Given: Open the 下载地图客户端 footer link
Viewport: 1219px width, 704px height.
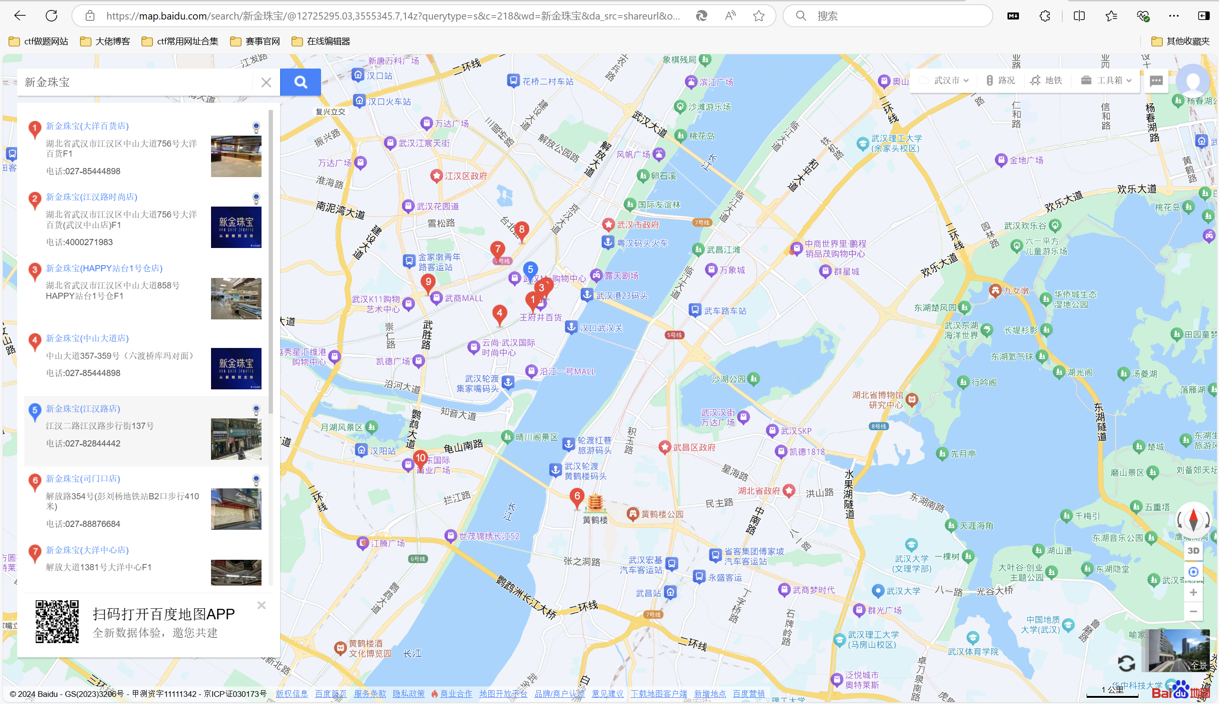Looking at the screenshot, I should (659, 694).
